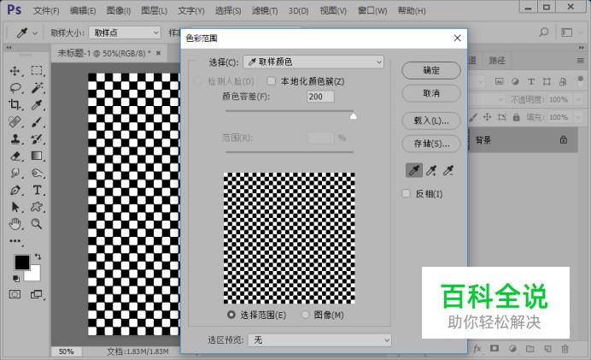
Task: Choose Add to Sample eyedropper
Action: tap(431, 170)
